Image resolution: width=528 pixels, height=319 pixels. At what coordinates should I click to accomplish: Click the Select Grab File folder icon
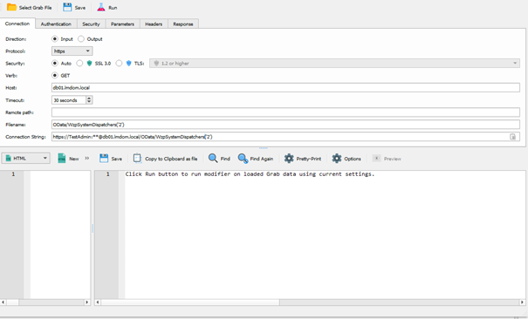11,7
